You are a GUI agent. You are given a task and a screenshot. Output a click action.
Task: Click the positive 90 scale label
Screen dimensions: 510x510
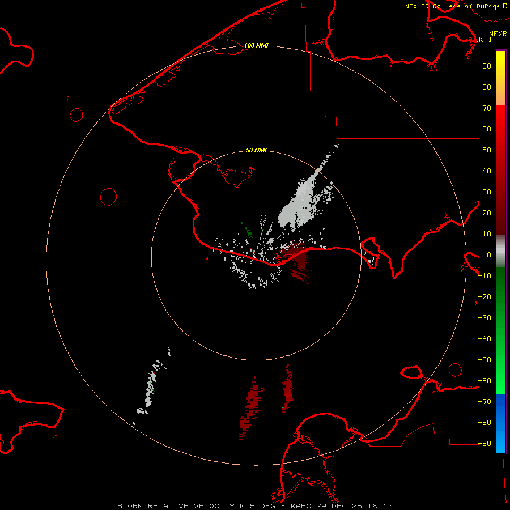(487, 66)
